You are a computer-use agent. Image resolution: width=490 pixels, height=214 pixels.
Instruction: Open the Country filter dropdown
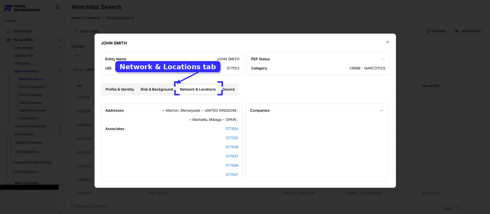[83, 55]
